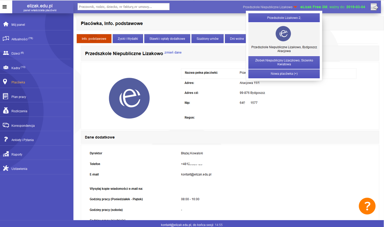Click the Dzieci people icon
The image size is (384, 227).
[6, 53]
